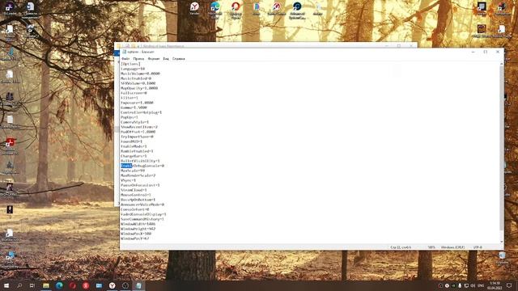Open Yandex Browser from the taskbar
This screenshot has height=291, width=518.
coord(112,285)
